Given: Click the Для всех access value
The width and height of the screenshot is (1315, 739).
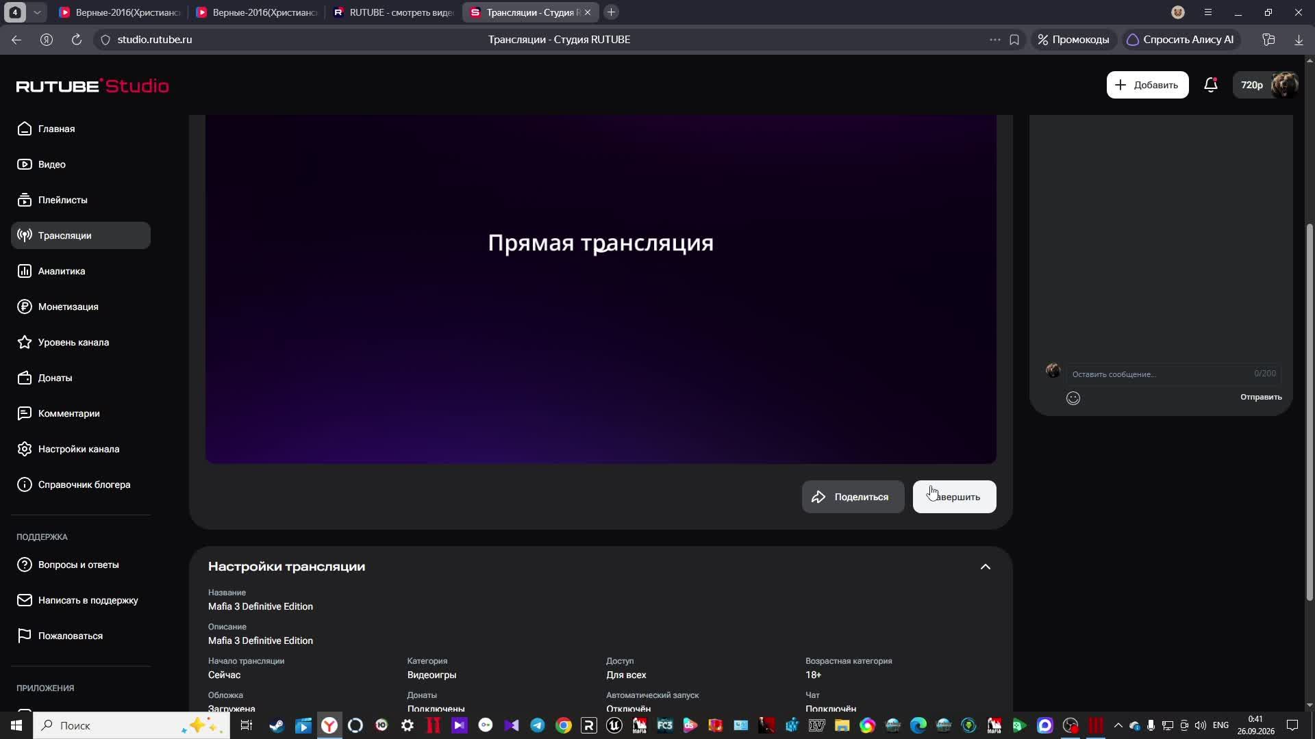Looking at the screenshot, I should [626, 675].
